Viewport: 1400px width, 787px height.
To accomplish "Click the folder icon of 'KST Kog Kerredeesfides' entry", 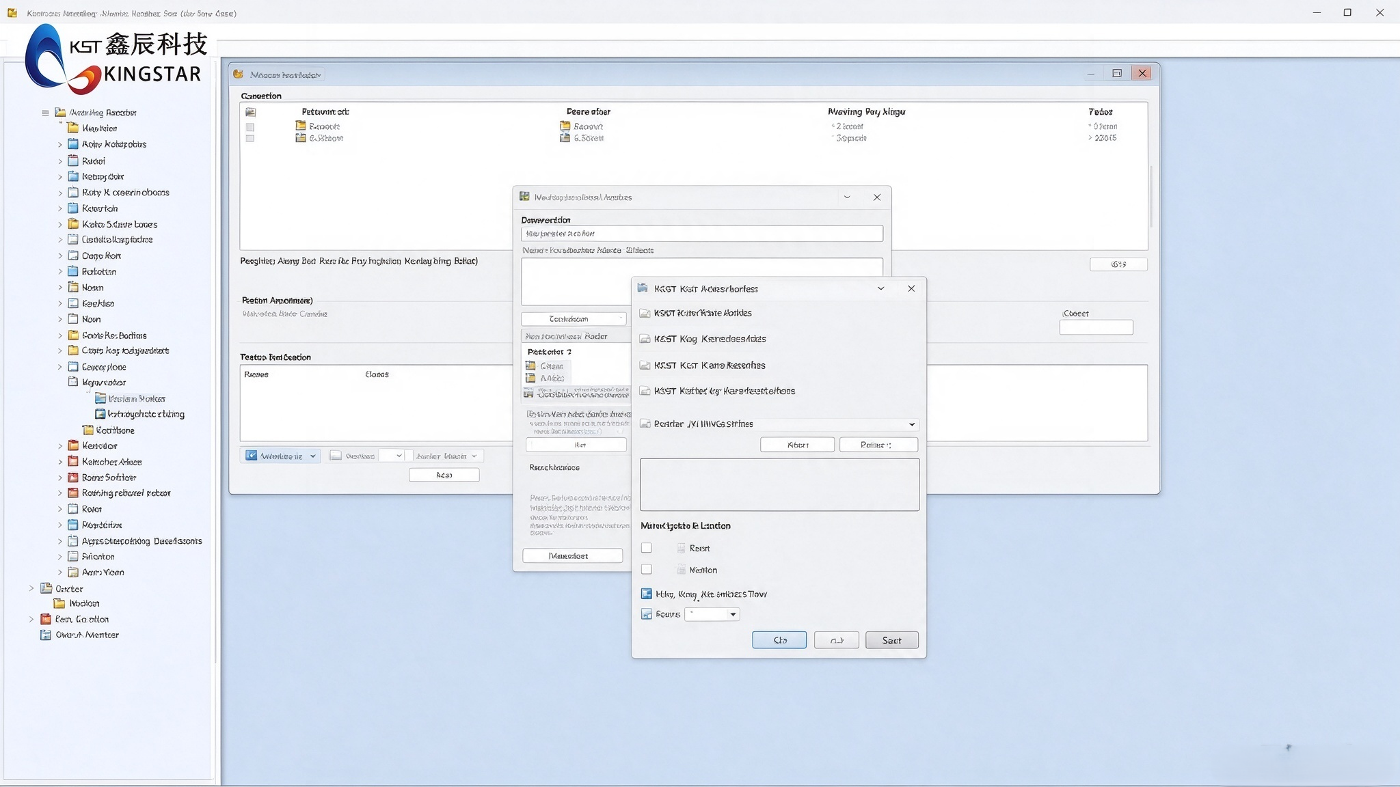I will point(644,339).
